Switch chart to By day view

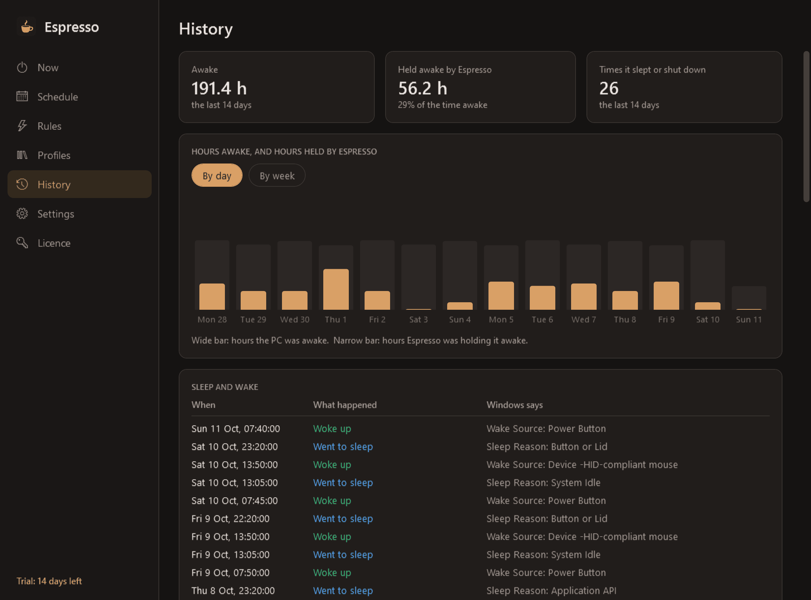pos(217,175)
